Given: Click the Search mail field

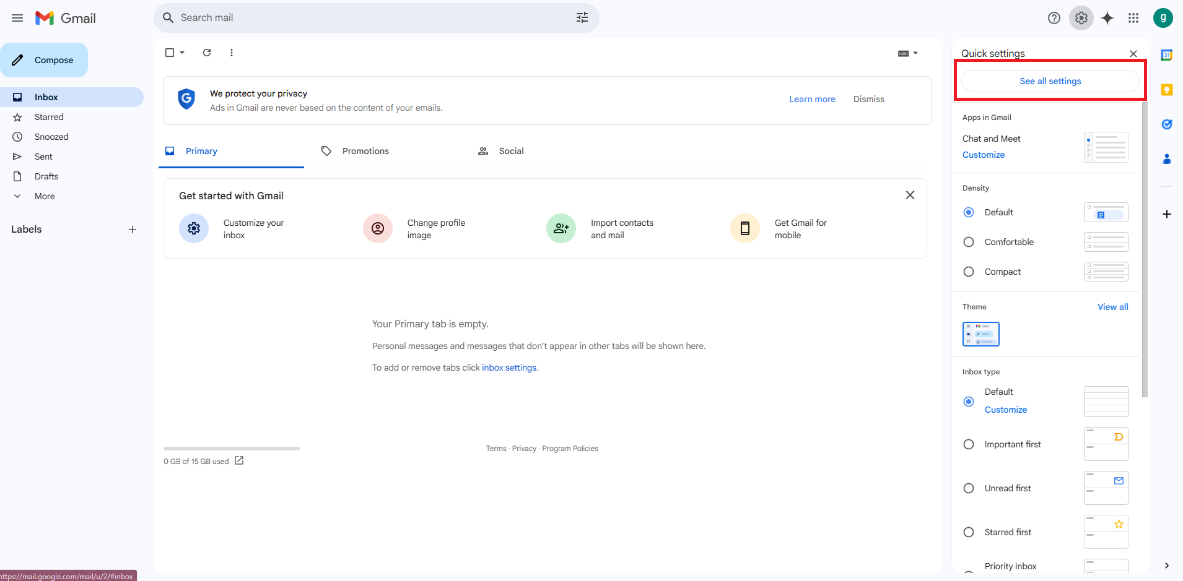Looking at the screenshot, I should click(372, 18).
